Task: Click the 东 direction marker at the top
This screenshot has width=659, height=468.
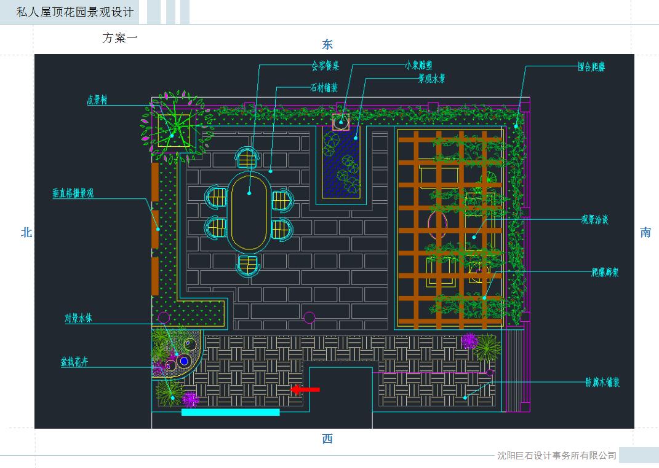Action: coord(327,44)
